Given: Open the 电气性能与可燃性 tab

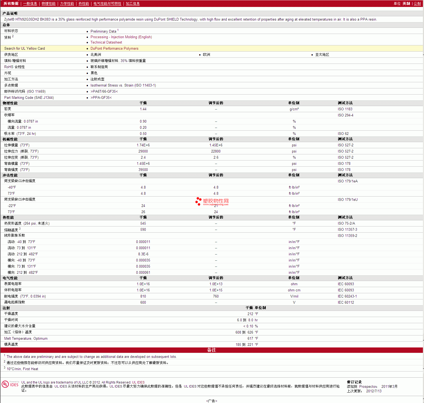Looking at the screenshot, I should 107,3.
